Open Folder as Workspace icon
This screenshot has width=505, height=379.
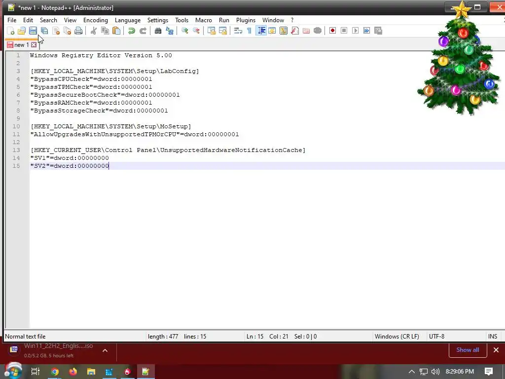coord(306,31)
